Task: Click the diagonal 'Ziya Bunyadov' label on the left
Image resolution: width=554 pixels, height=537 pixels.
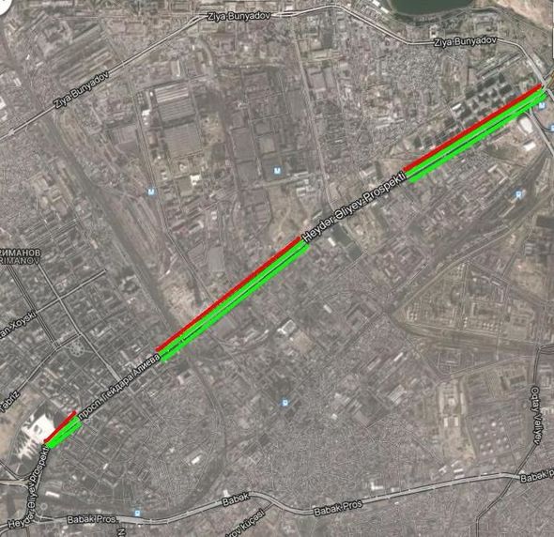Action: point(82,88)
